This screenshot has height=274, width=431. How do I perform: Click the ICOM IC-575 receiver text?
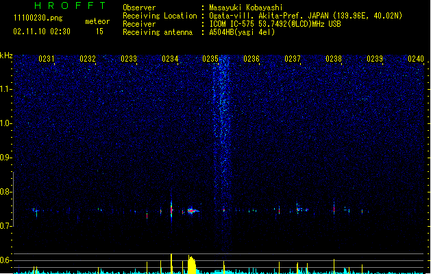[x=275, y=24]
